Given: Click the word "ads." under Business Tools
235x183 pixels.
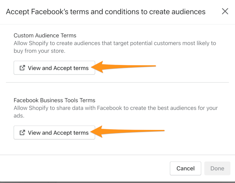Looking at the screenshot, I should (x=19, y=116).
